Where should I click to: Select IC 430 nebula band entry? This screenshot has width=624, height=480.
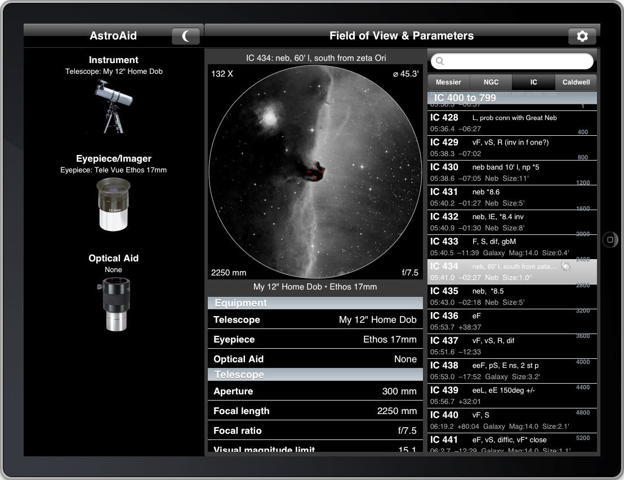(x=496, y=172)
